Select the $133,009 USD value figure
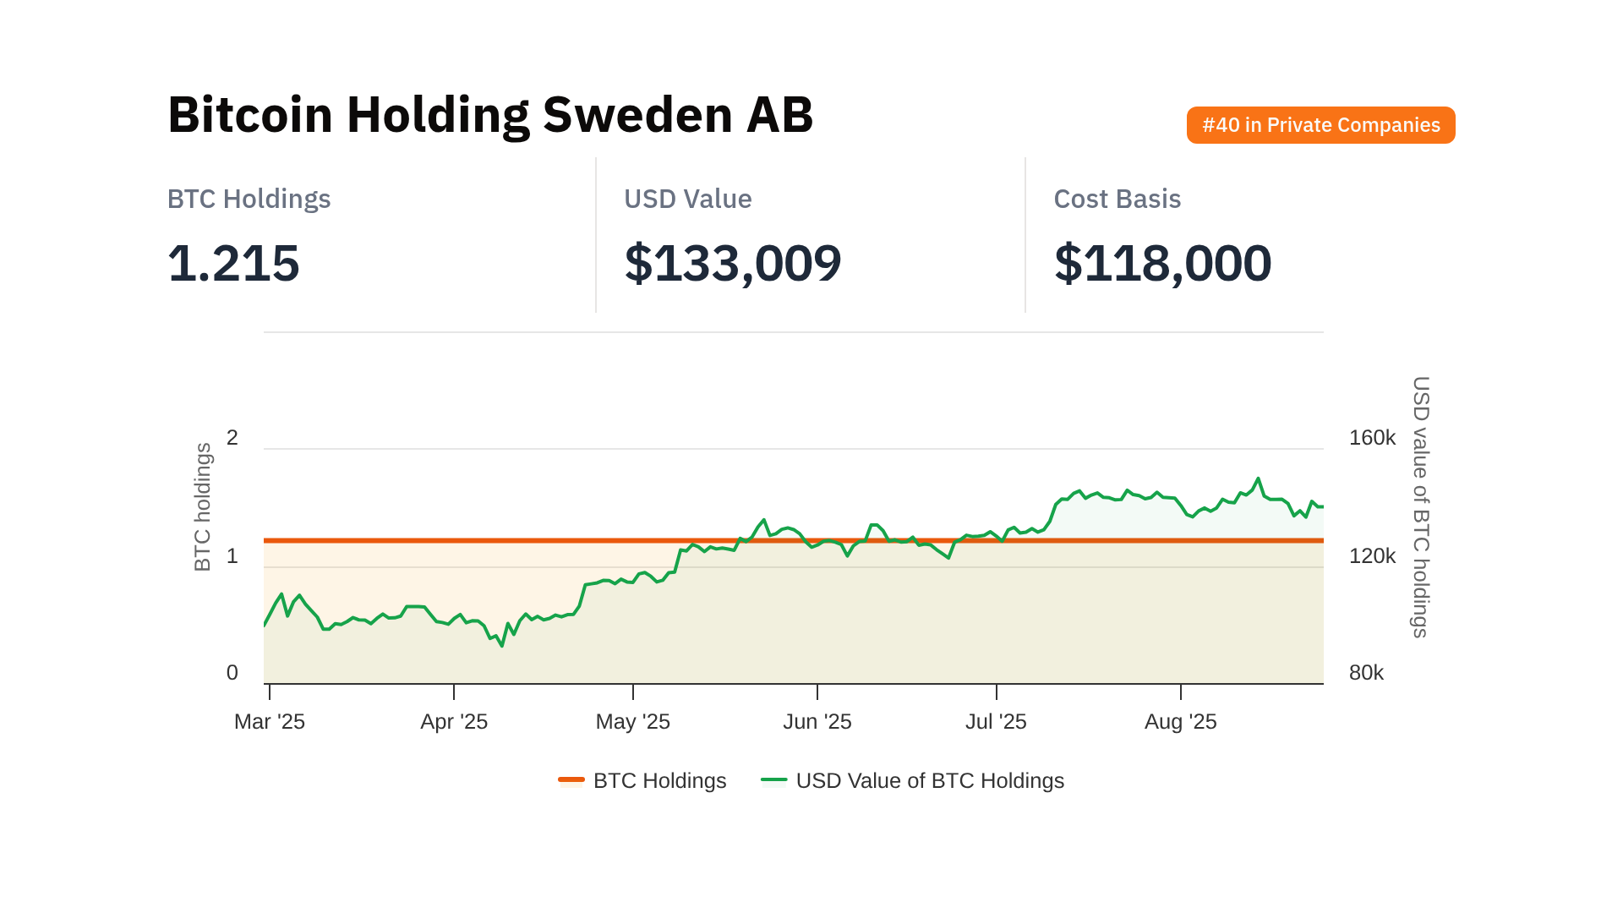 click(x=732, y=263)
